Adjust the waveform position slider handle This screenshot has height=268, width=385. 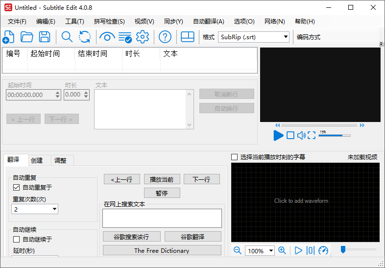coord(343,249)
